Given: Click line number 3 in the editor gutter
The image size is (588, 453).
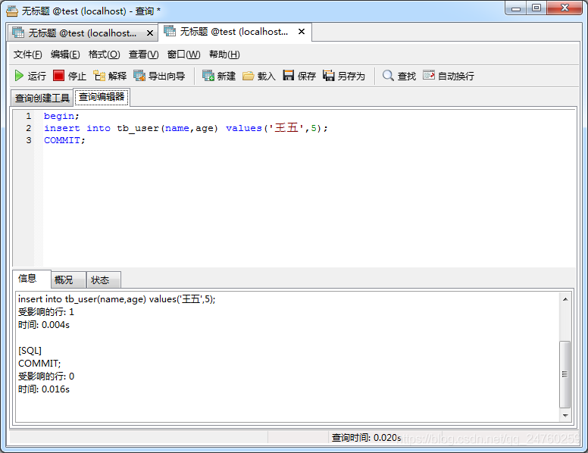Looking at the screenshot, I should [x=29, y=140].
